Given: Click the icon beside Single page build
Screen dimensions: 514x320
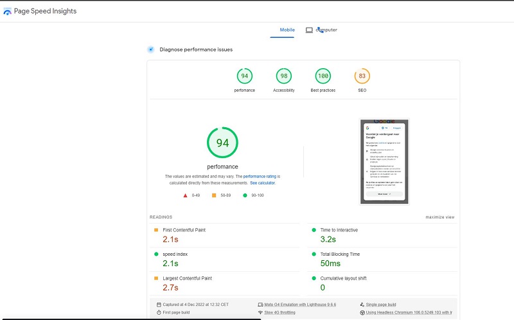Looking at the screenshot, I should (x=362, y=305).
